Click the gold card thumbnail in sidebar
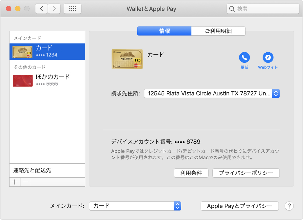The height and width of the screenshot is (220, 303). coord(23,52)
